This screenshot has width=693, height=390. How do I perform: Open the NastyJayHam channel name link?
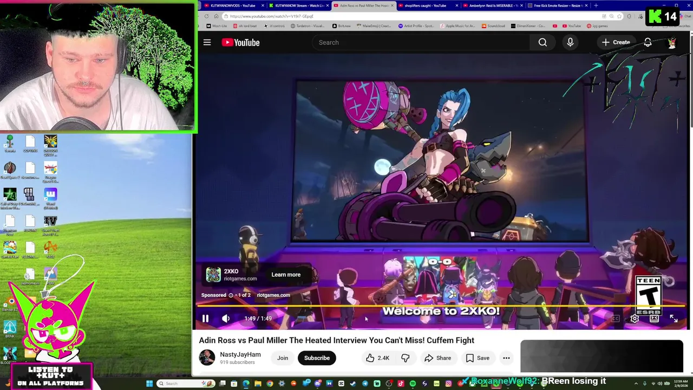pos(240,354)
